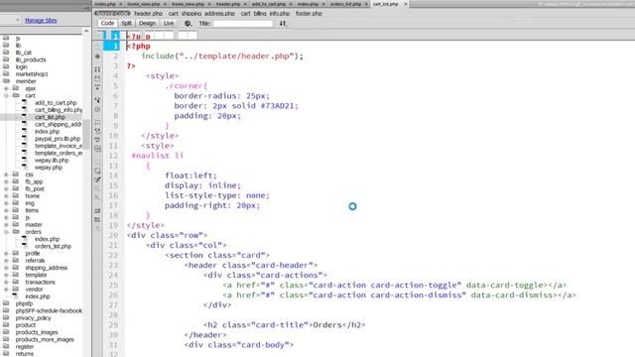Image resolution: width=635 pixels, height=357 pixels.
Task: Click the files panel scrollbar thumb
Action: [86, 134]
